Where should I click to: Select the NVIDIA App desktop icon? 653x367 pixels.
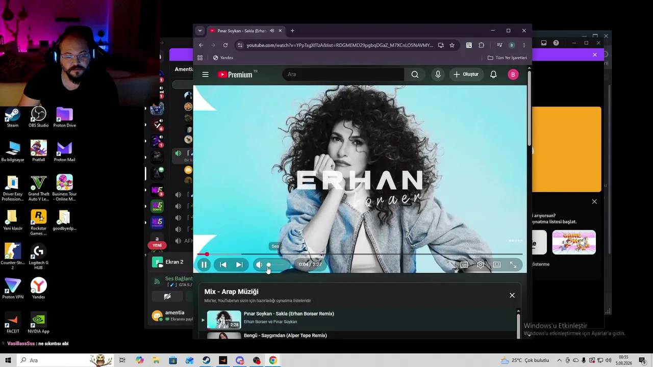tap(39, 323)
